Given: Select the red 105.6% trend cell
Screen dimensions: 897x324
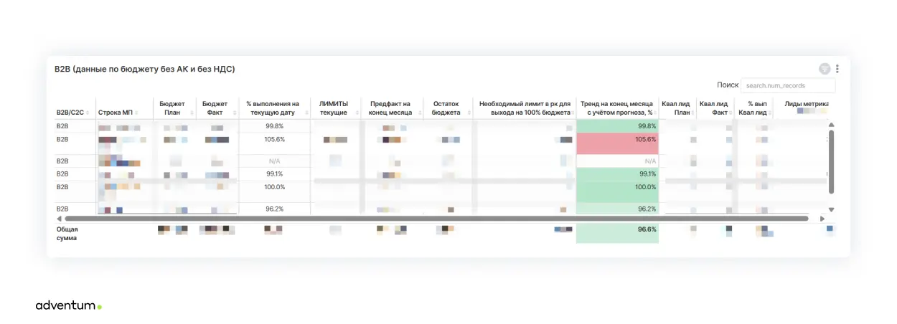Looking at the screenshot, I should [617, 143].
